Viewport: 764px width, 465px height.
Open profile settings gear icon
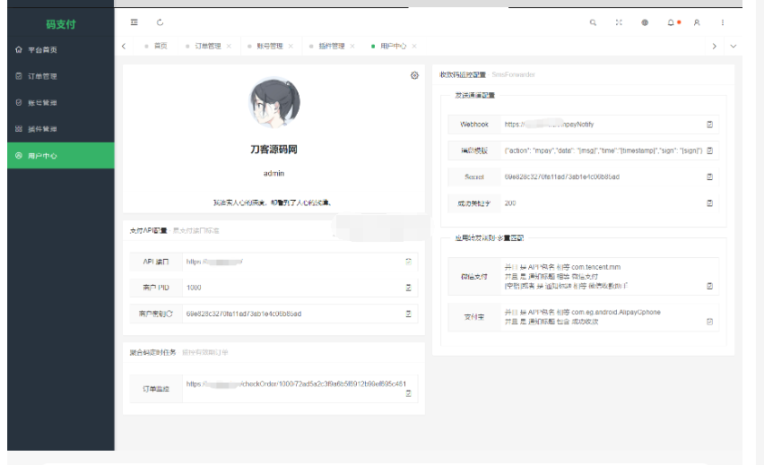414,75
